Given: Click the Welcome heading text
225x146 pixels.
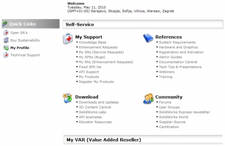Looking at the screenshot, I should (x=76, y=4).
